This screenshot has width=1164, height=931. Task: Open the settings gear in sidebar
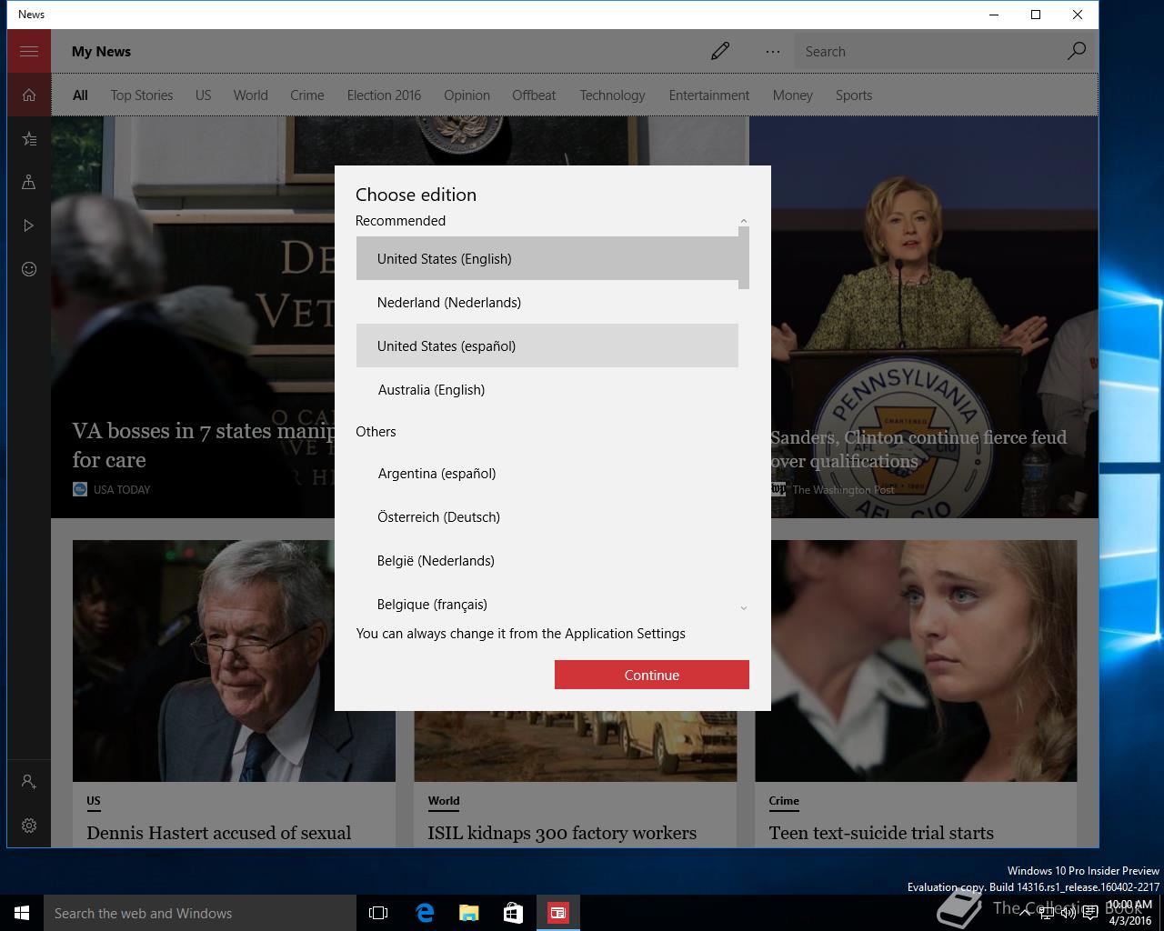click(29, 826)
